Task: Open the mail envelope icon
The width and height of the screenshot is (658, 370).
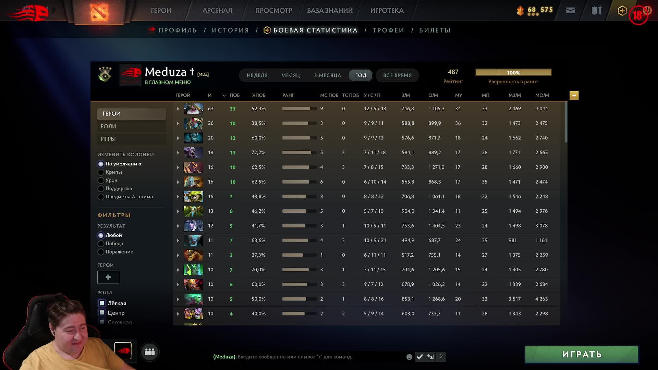Action: pyautogui.click(x=570, y=11)
